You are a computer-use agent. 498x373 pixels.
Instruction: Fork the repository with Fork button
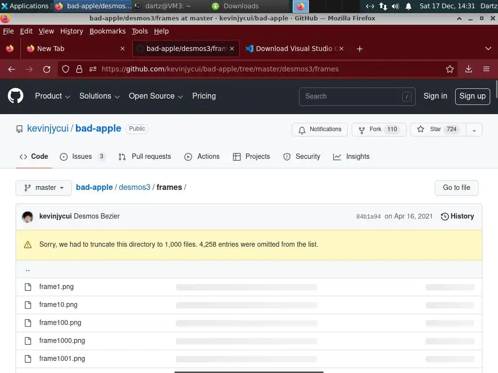click(379, 129)
